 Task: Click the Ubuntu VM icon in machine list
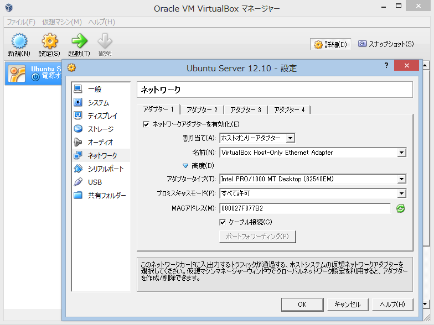[x=17, y=73]
